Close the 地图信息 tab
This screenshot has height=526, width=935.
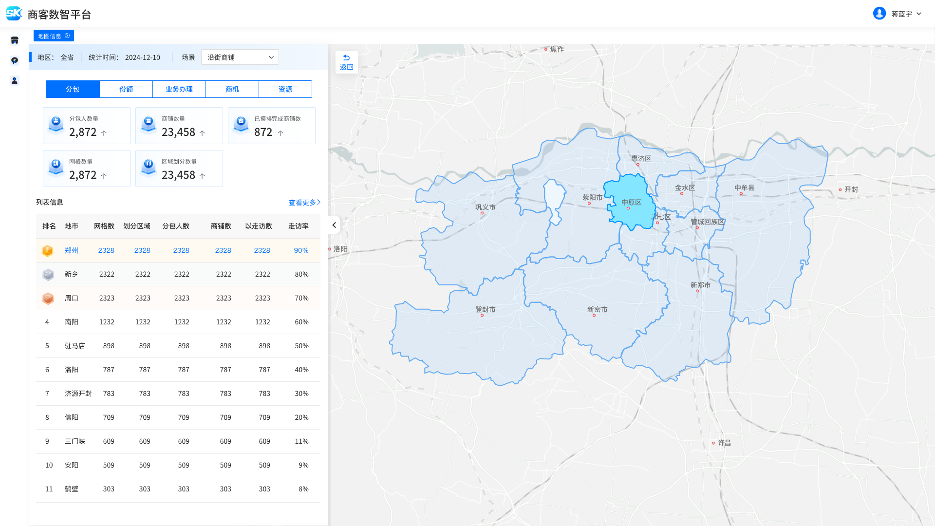[x=67, y=36]
